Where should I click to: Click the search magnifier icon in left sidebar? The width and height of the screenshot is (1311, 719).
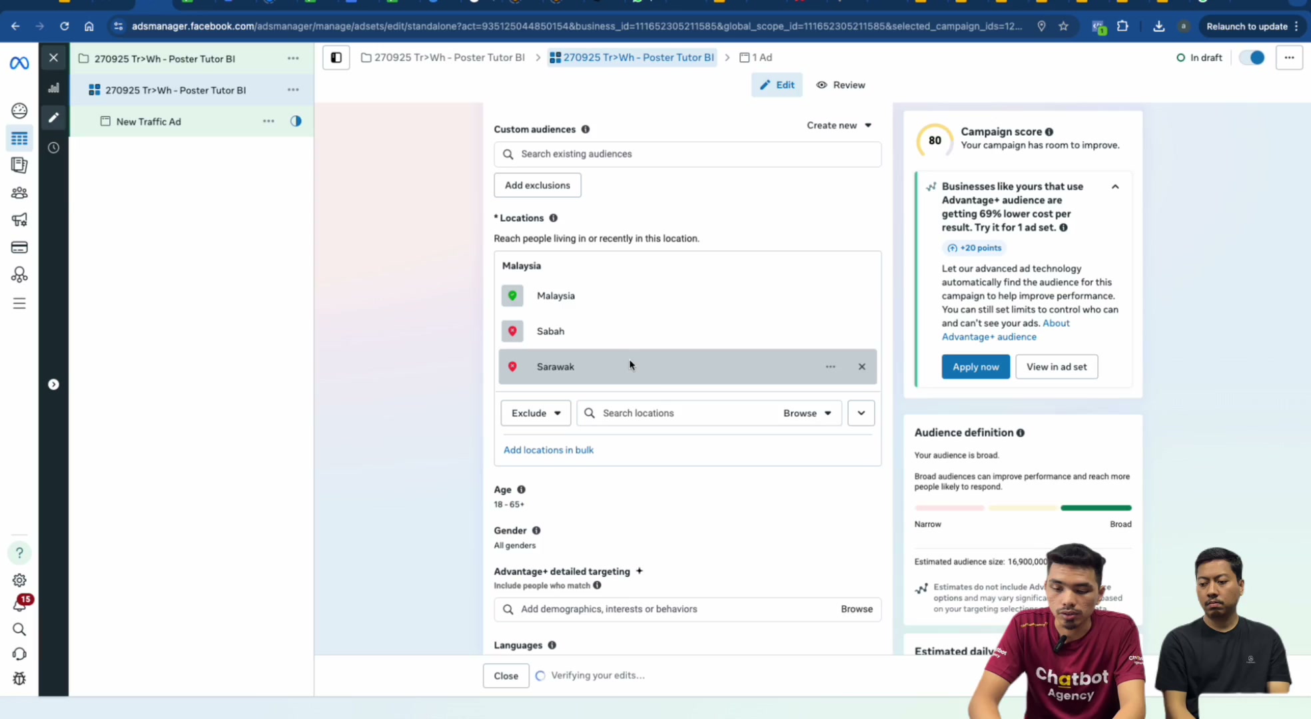click(19, 630)
